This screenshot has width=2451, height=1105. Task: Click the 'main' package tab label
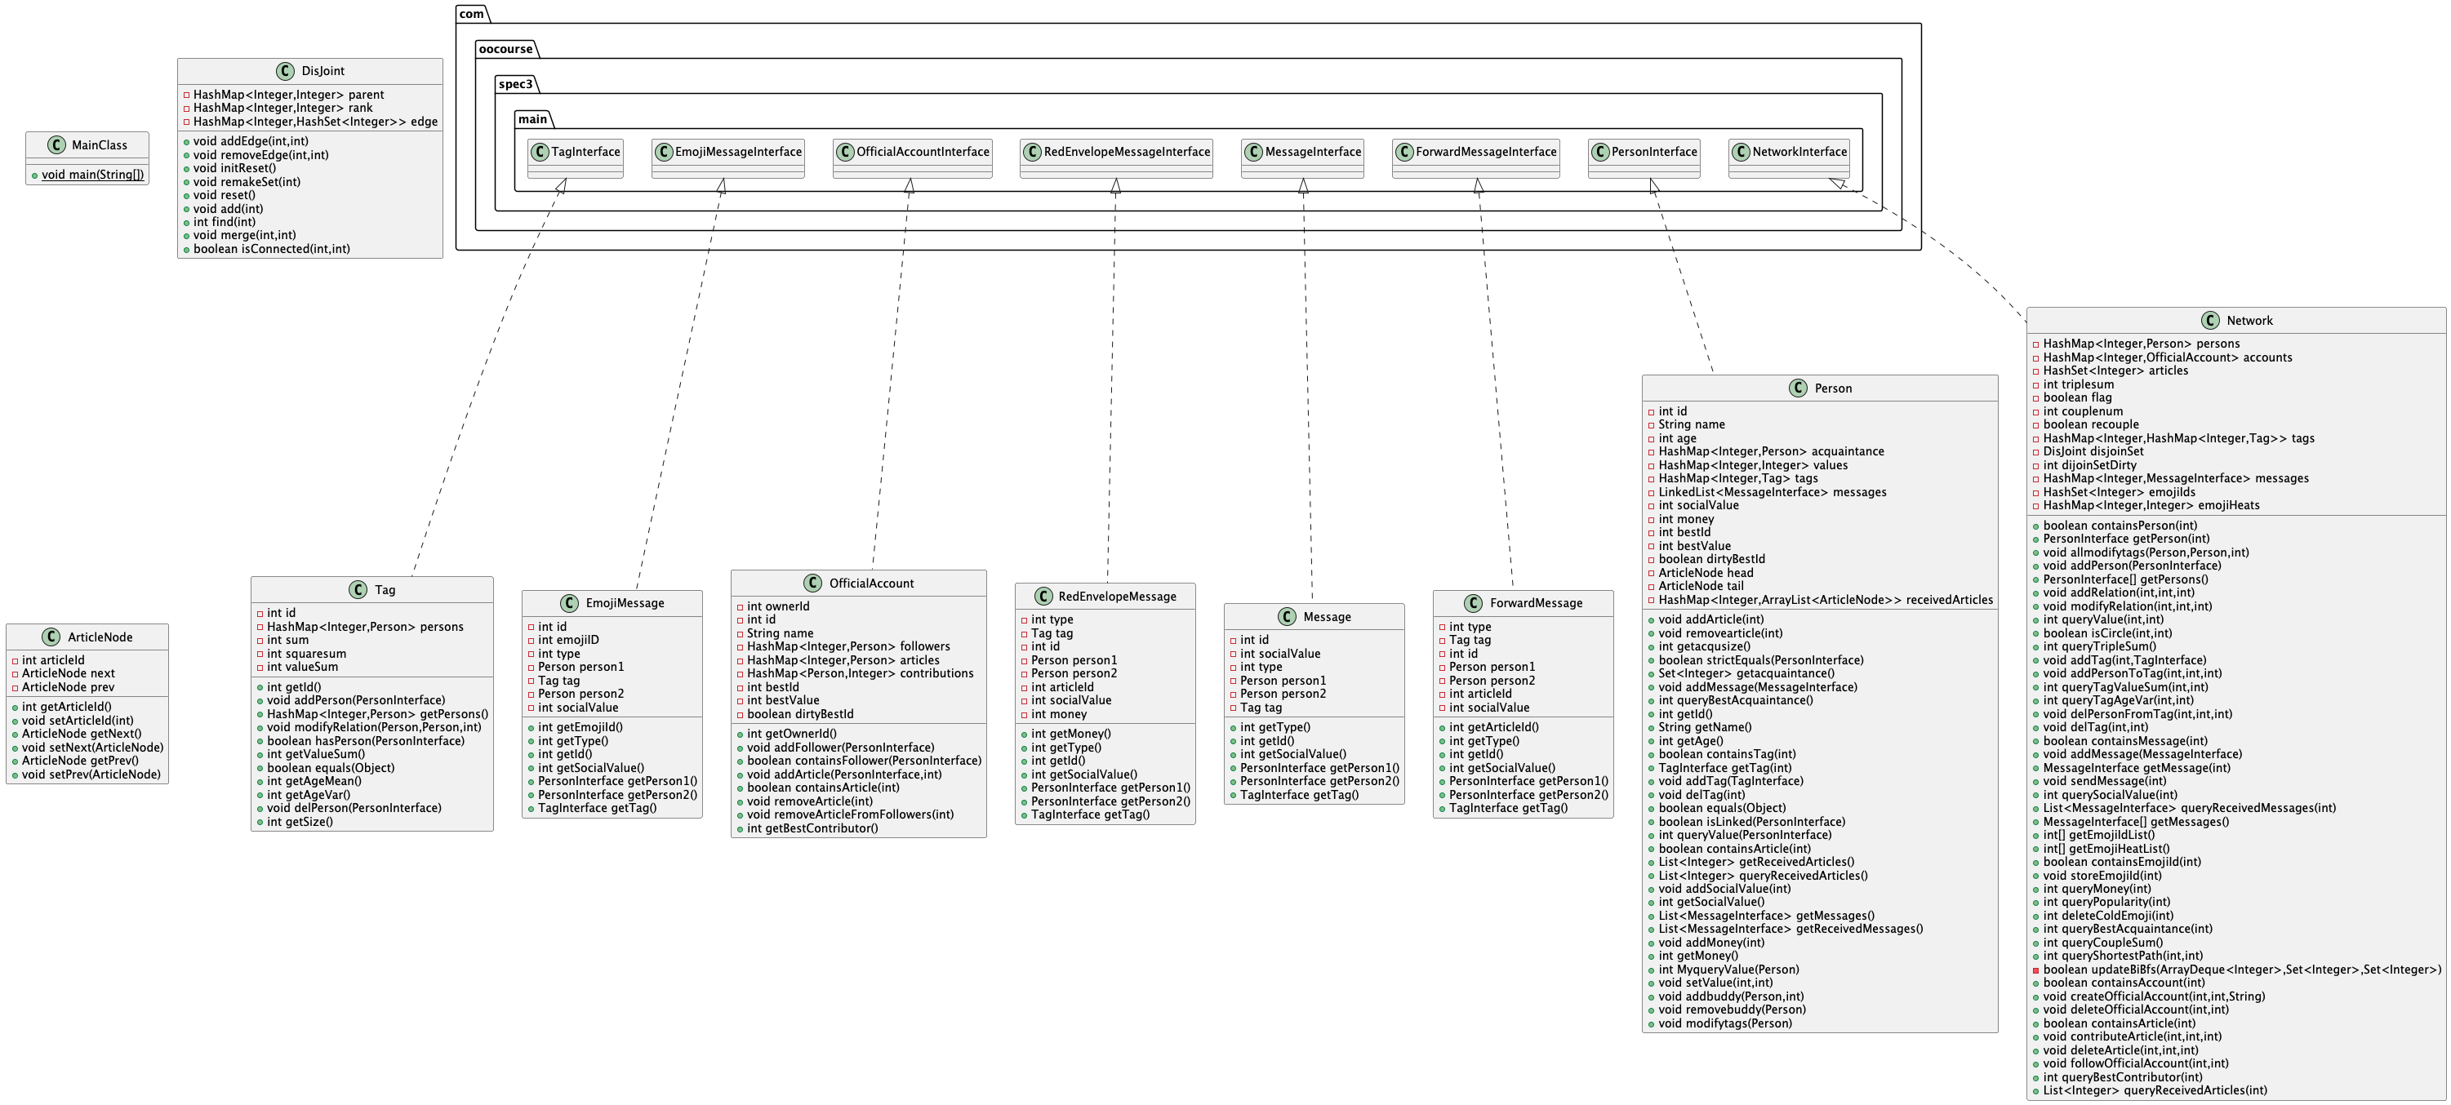click(533, 120)
